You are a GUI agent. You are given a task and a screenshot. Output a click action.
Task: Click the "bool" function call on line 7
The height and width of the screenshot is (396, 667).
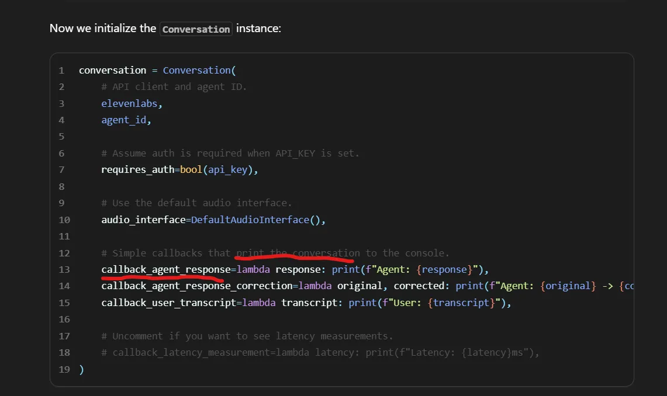pyautogui.click(x=191, y=170)
